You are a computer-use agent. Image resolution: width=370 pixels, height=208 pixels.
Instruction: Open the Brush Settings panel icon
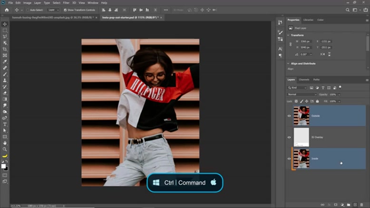[280, 32]
